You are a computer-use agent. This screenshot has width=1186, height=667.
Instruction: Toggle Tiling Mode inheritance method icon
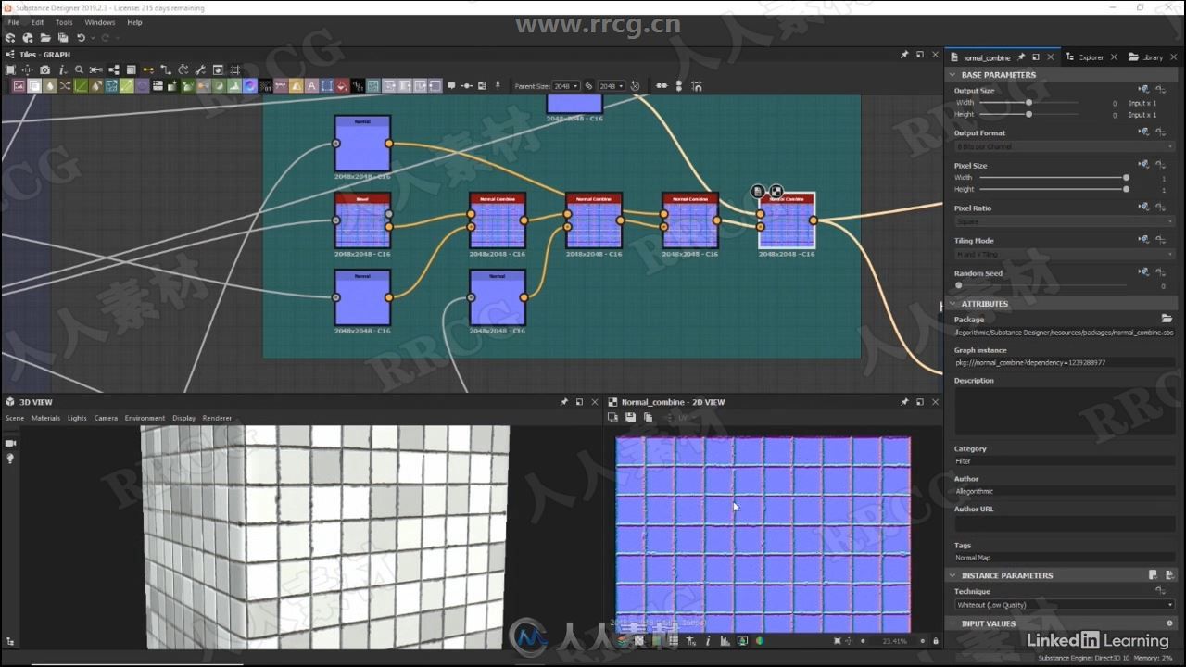1143,240
